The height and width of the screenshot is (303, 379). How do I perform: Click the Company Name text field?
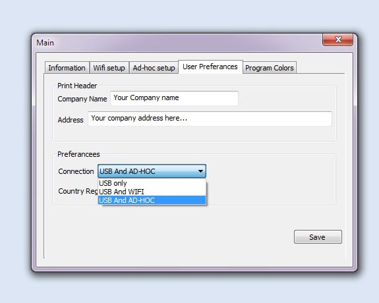pyautogui.click(x=174, y=98)
